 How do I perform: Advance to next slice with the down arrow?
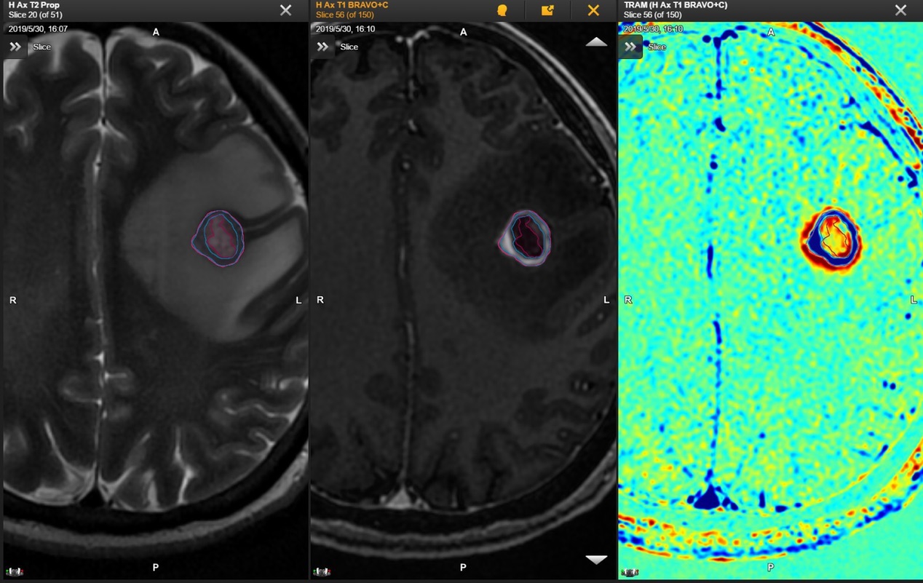tap(596, 559)
